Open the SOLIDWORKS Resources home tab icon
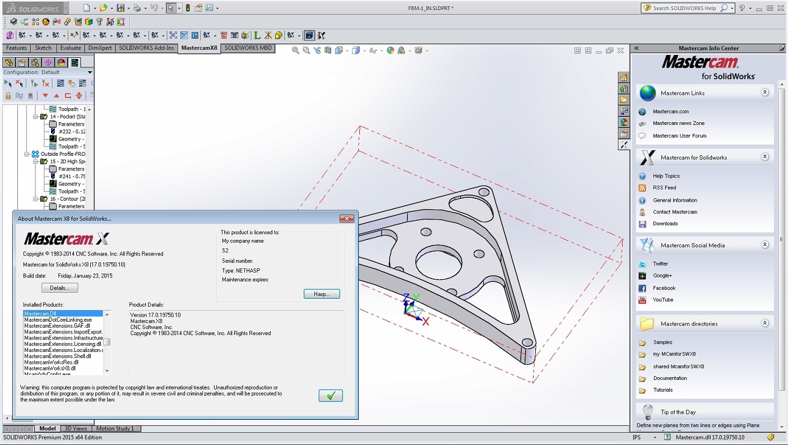This screenshot has width=788, height=445. pos(624,77)
